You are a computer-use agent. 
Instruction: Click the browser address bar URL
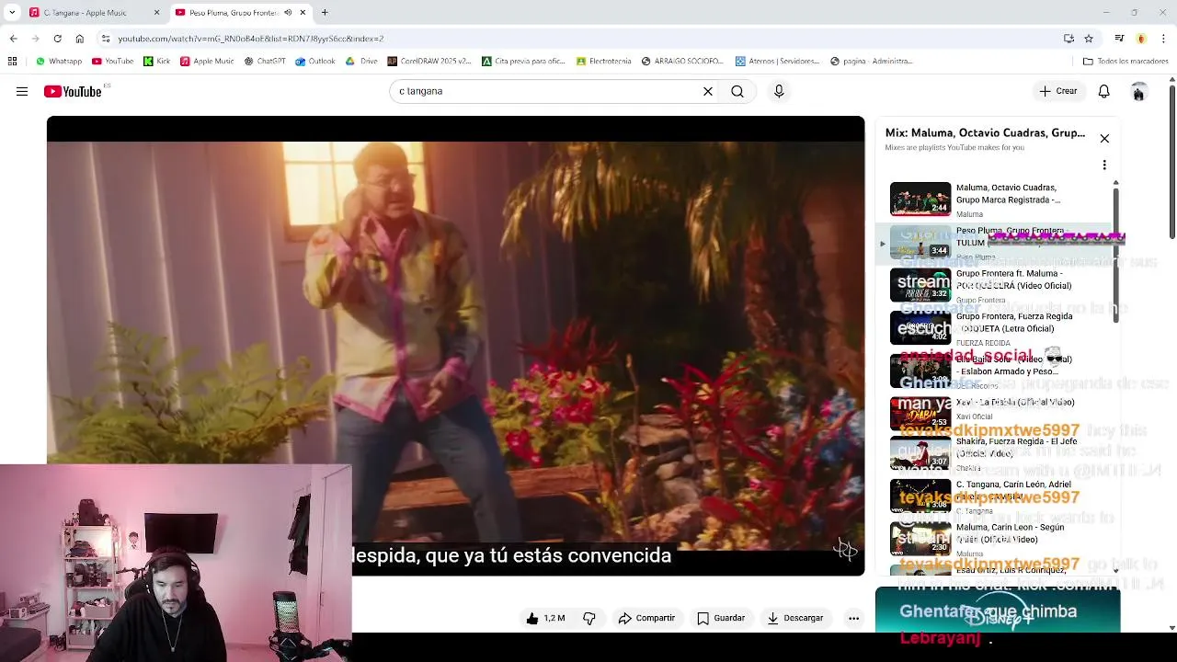[250, 39]
